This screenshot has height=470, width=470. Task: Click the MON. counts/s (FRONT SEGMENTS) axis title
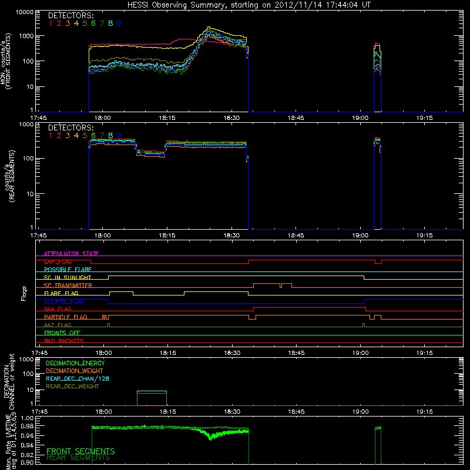point(5,61)
